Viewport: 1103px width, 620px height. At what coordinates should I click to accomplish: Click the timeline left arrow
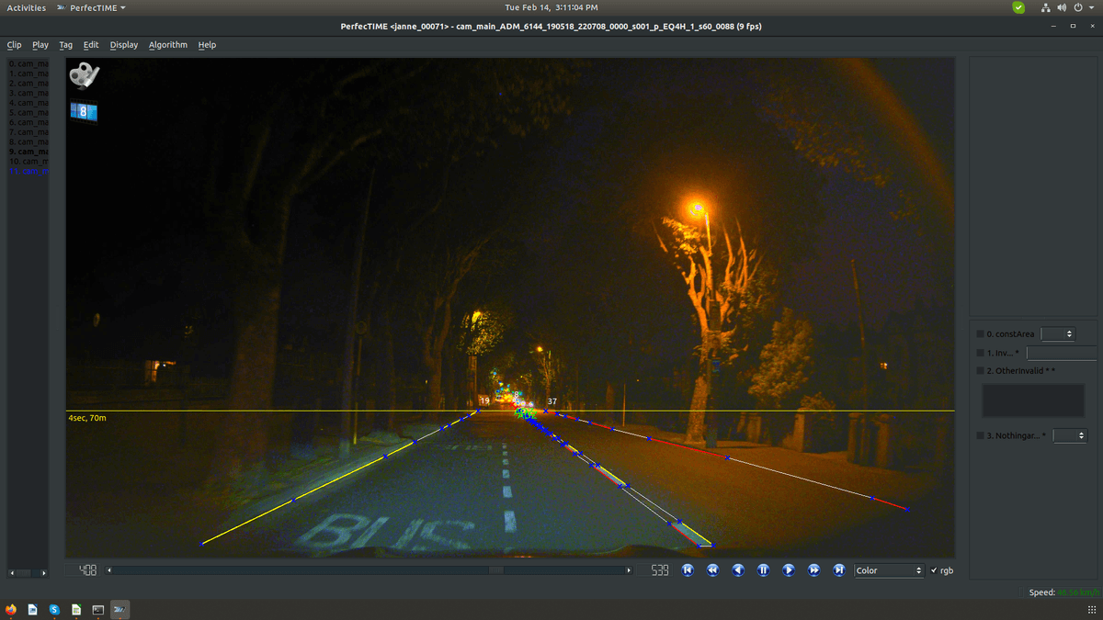tap(109, 570)
